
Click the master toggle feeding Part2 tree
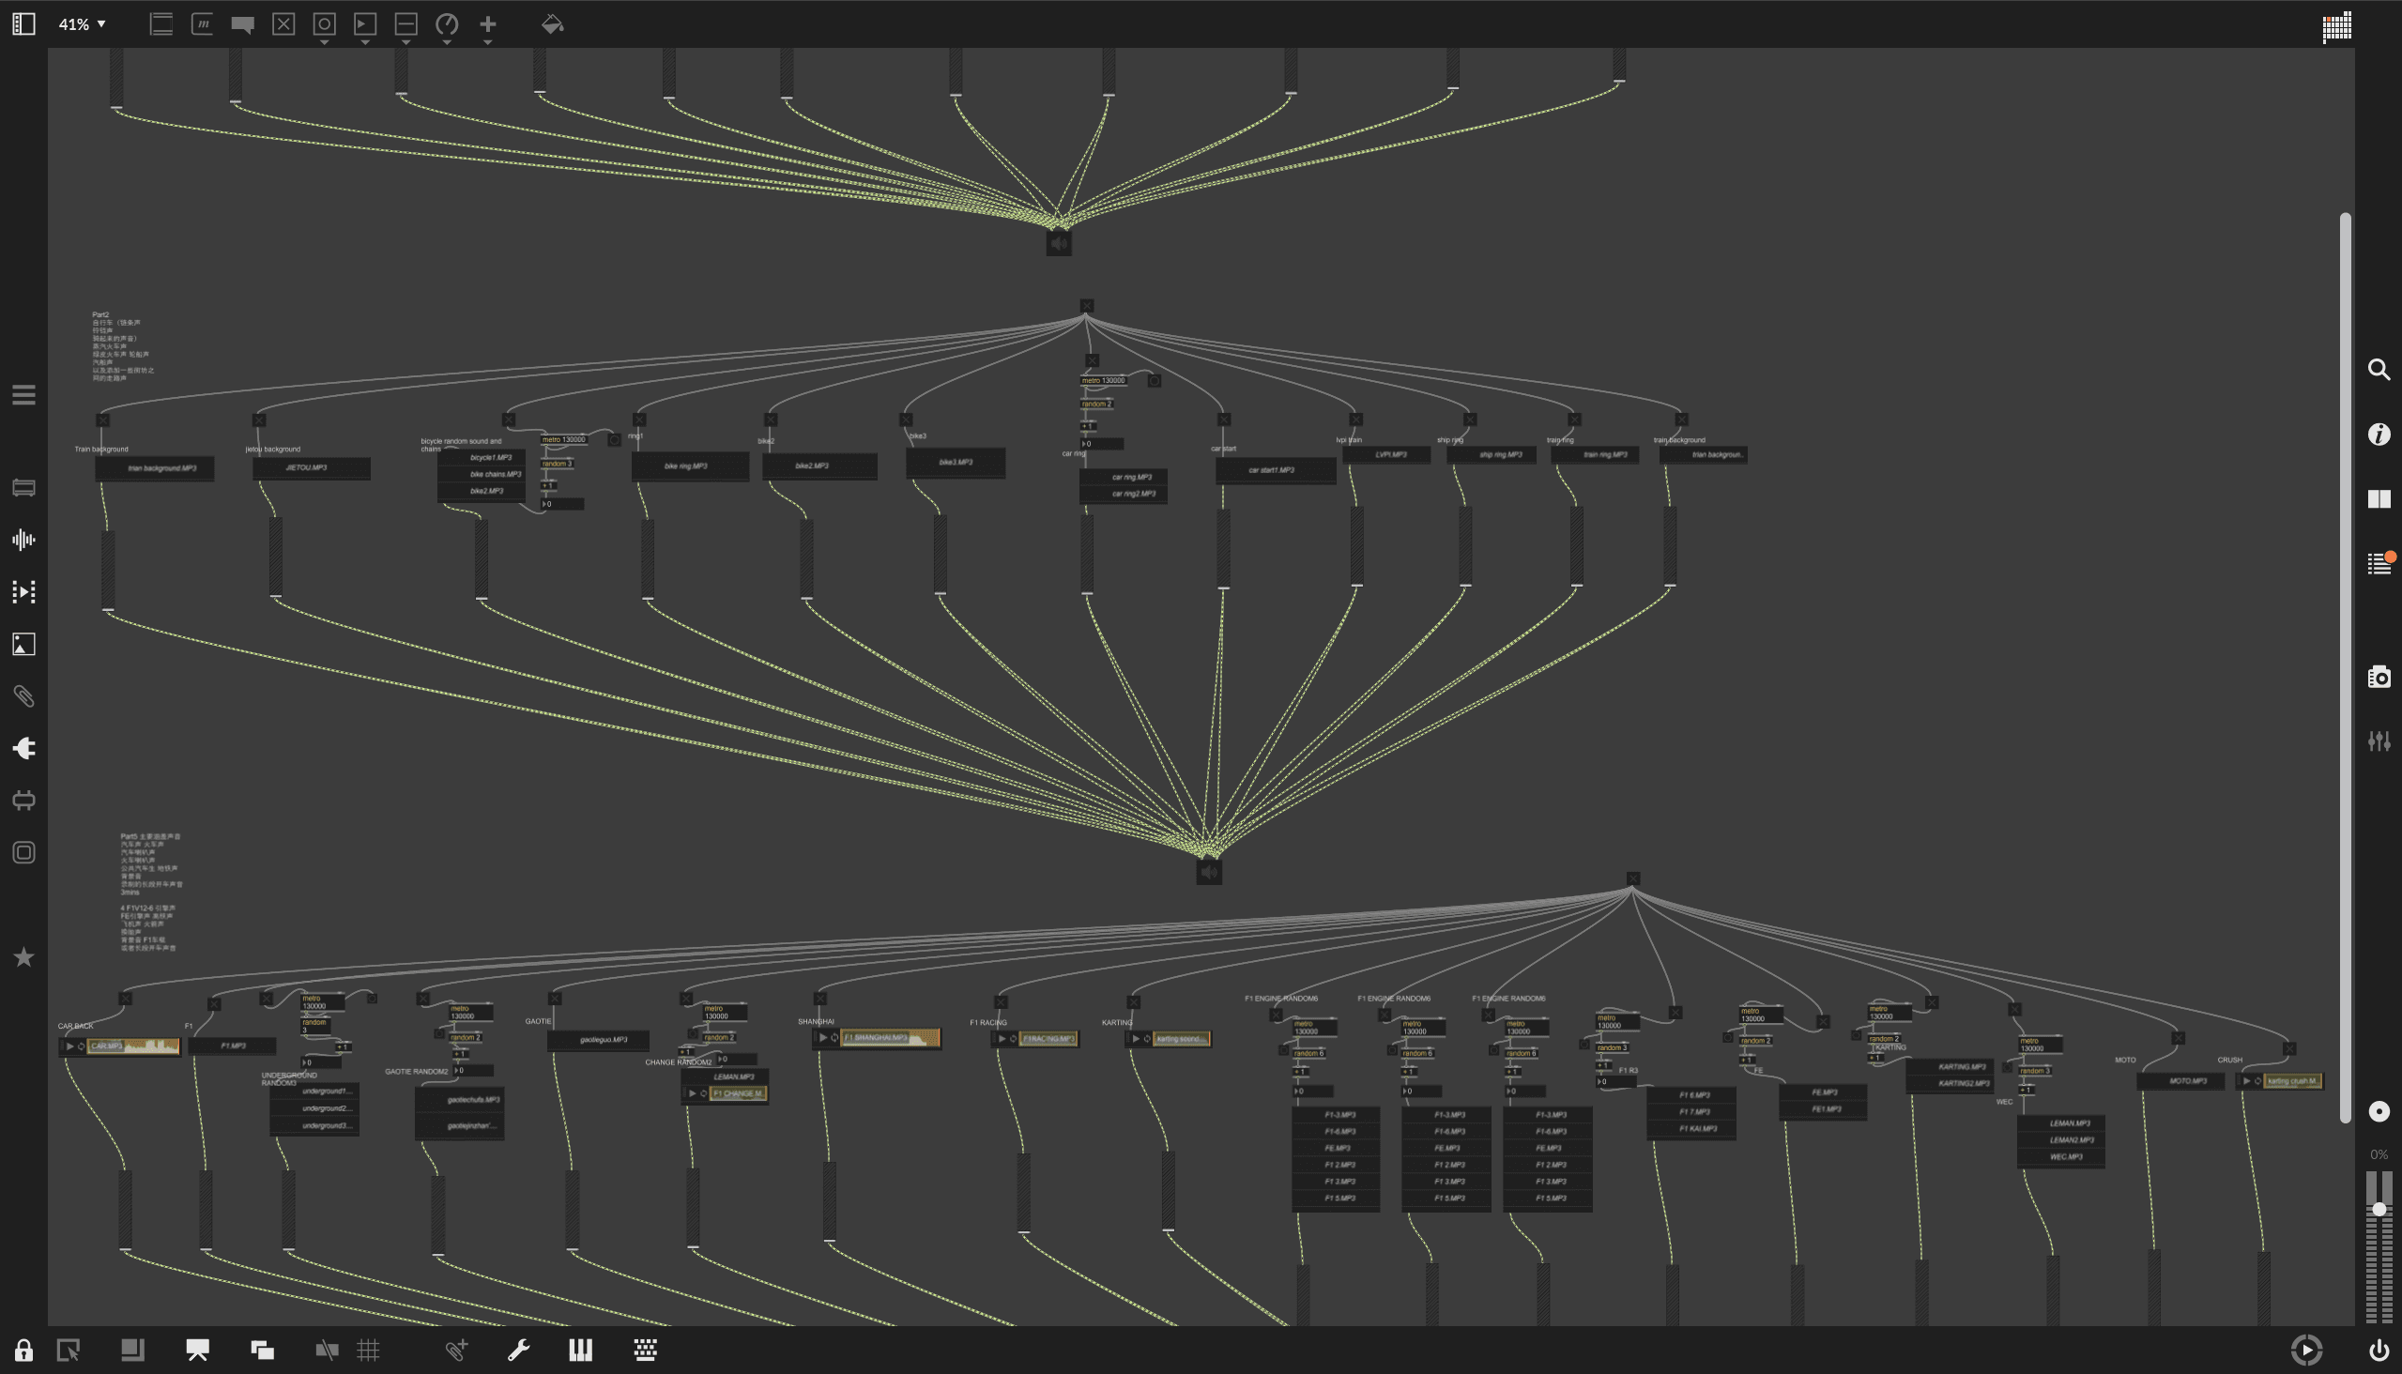[x=1086, y=306]
